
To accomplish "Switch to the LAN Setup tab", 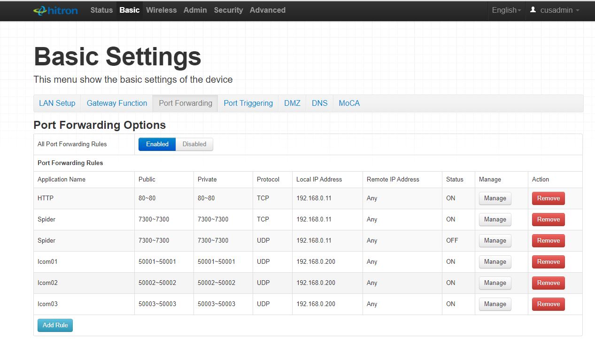I will point(57,103).
